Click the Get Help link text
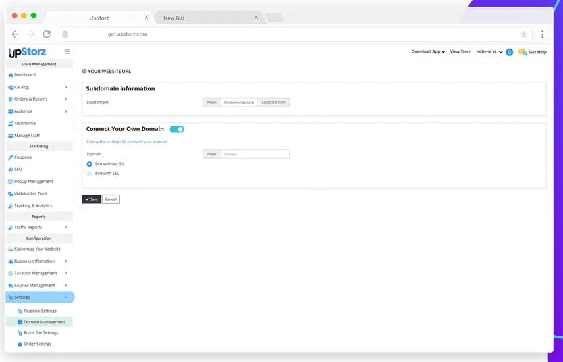 pos(537,52)
